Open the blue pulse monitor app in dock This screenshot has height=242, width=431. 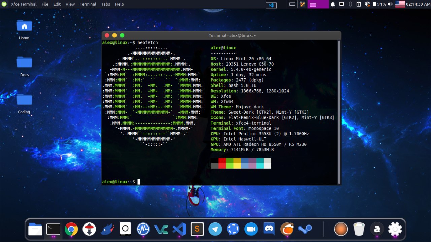click(143, 229)
